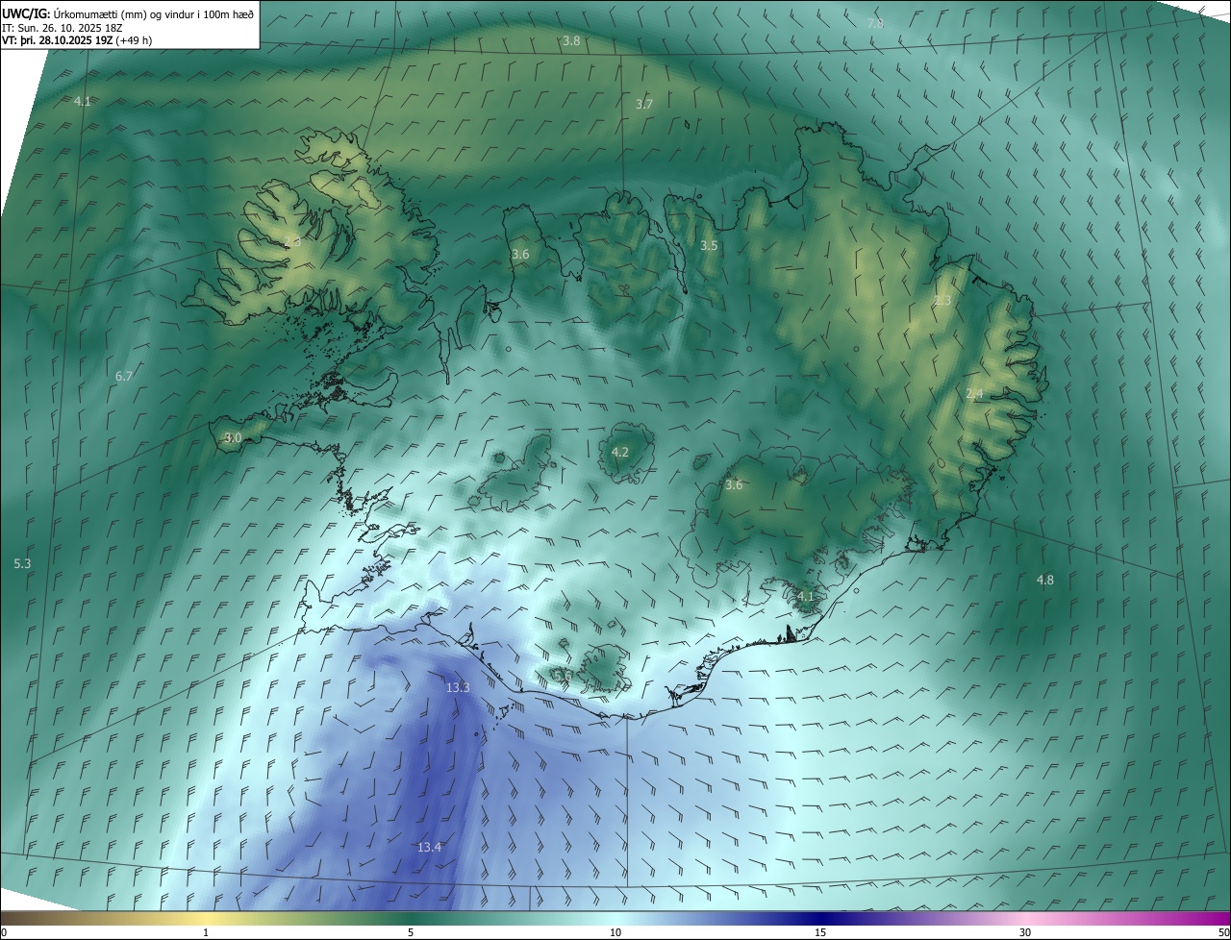Screen dimensions: 1231x940
Task: Click the 5 tick label on the color scale
Action: click(x=411, y=932)
